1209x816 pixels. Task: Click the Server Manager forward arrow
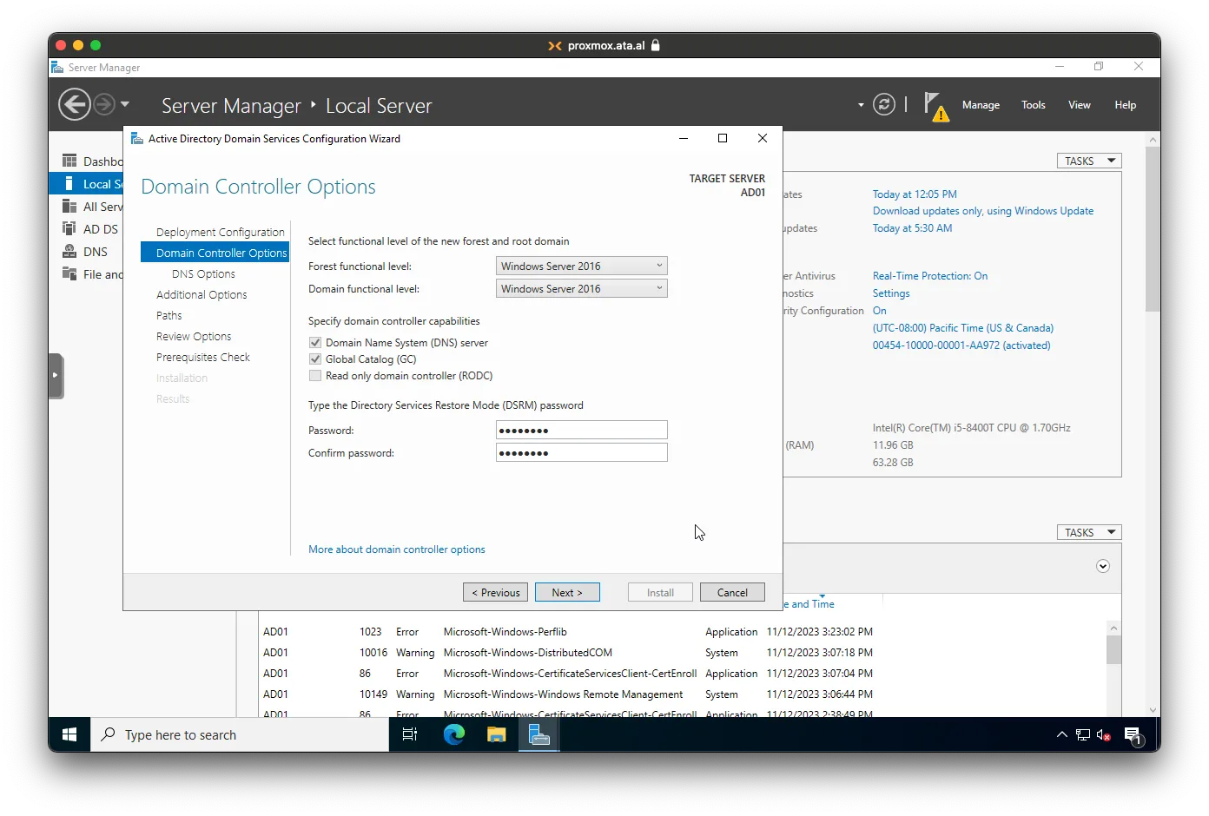pos(104,105)
